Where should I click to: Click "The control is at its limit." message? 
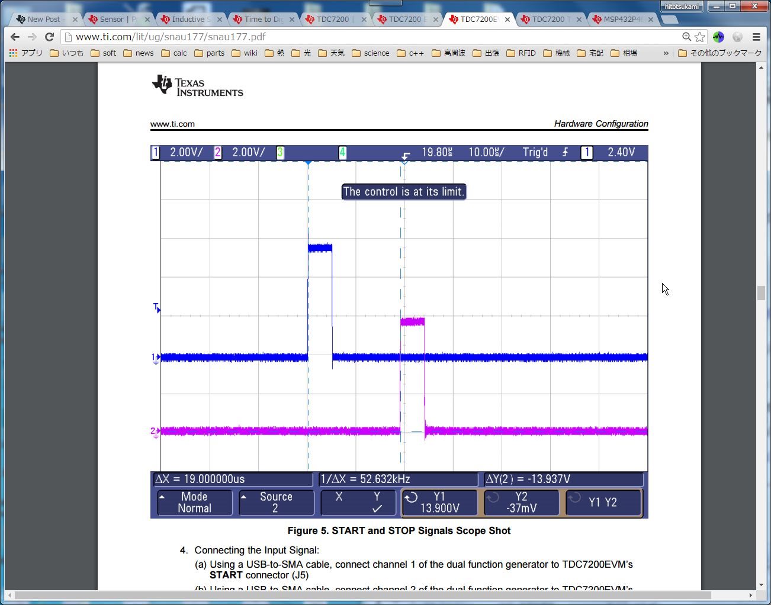[x=404, y=192]
